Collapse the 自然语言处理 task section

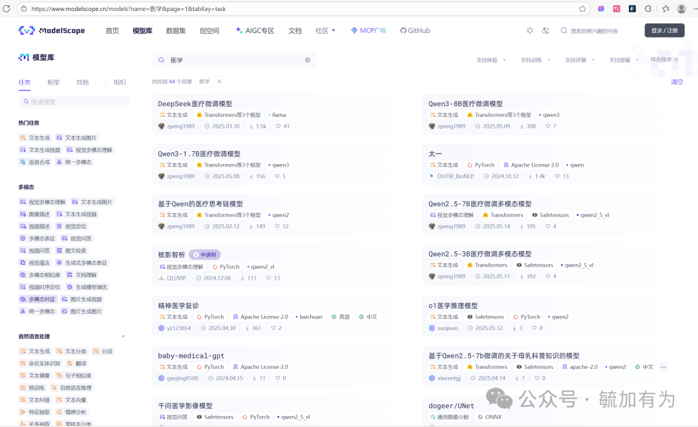click(123, 337)
